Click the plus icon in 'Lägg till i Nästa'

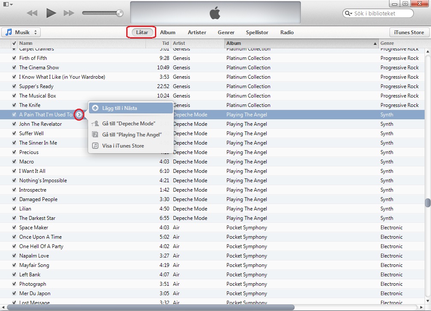[95, 108]
